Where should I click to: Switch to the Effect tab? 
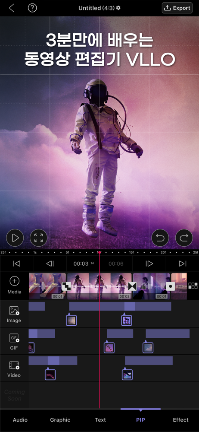[x=180, y=420]
